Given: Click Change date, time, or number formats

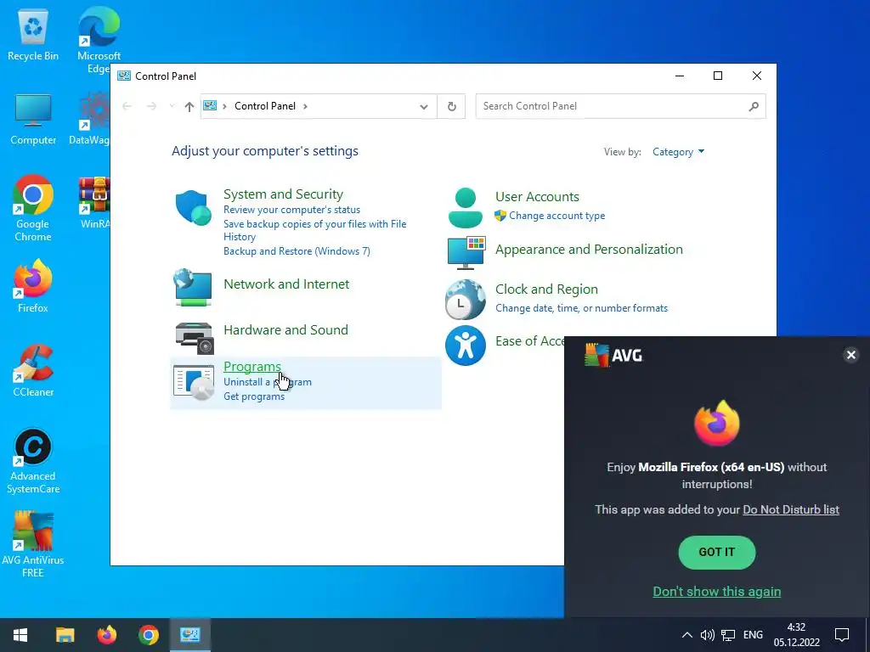Looking at the screenshot, I should 581,308.
